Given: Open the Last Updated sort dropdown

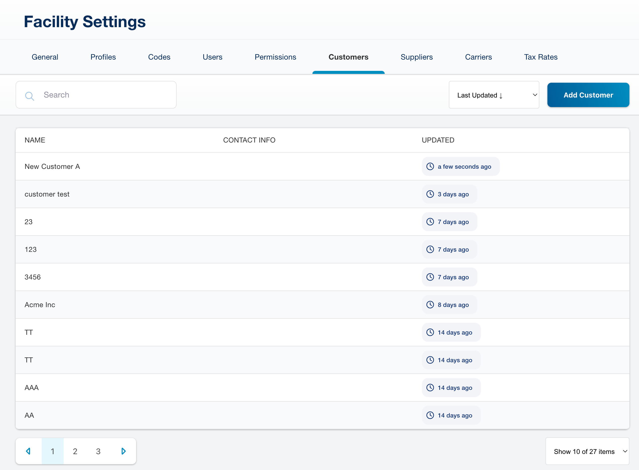Looking at the screenshot, I should pyautogui.click(x=494, y=95).
